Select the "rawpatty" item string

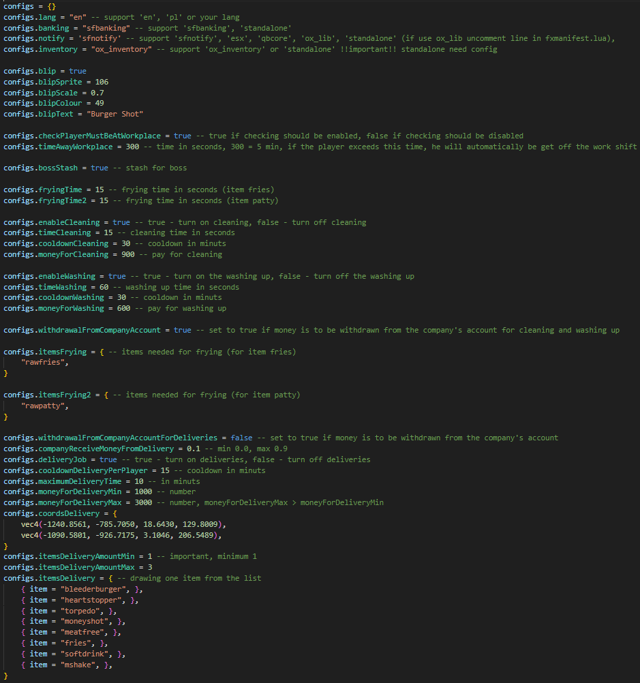(x=44, y=405)
